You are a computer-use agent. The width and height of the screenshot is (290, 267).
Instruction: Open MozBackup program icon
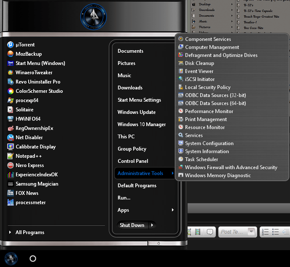[11, 54]
